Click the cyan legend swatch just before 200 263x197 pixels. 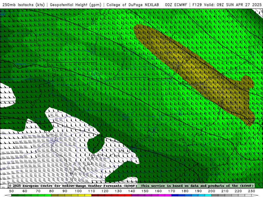[x=208, y=195]
